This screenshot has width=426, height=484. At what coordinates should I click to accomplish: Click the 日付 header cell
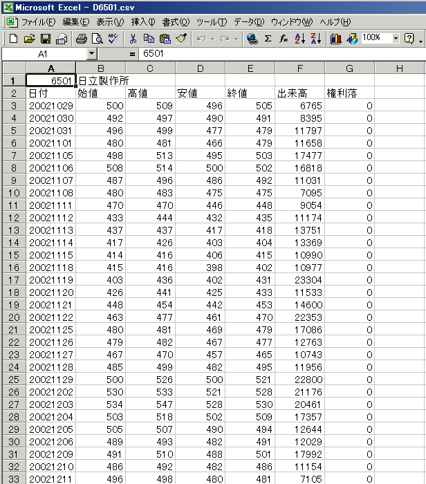51,93
